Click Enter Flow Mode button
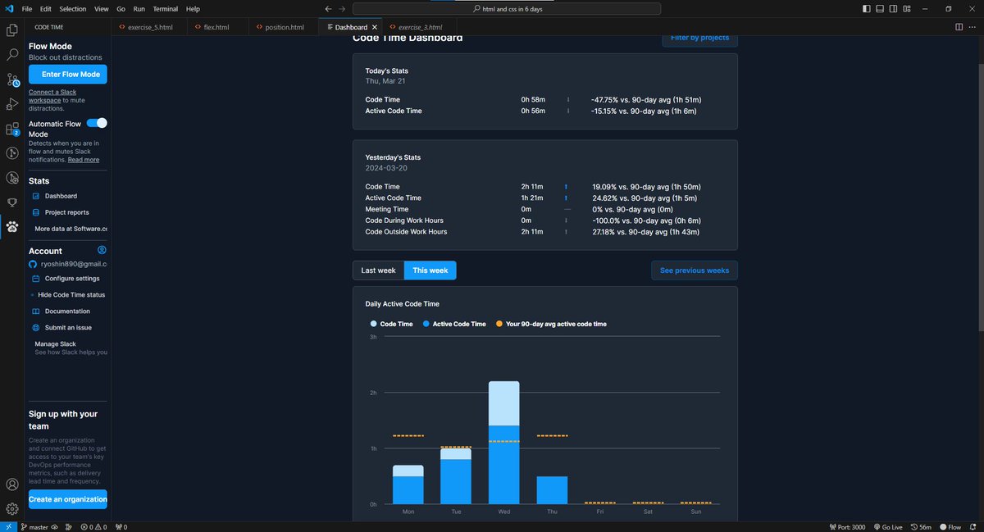 click(67, 75)
